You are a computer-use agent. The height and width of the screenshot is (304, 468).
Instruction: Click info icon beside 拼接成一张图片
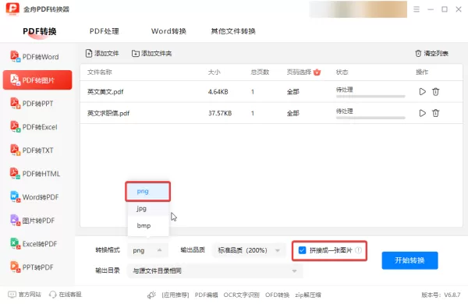[359, 250]
